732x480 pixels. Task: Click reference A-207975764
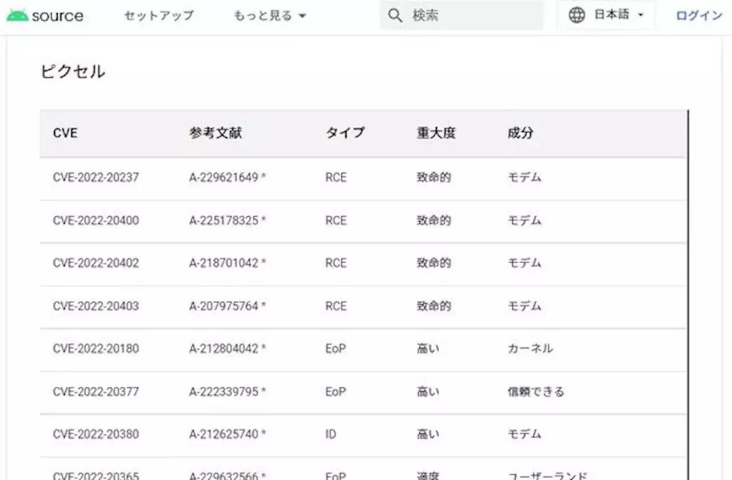pyautogui.click(x=224, y=306)
